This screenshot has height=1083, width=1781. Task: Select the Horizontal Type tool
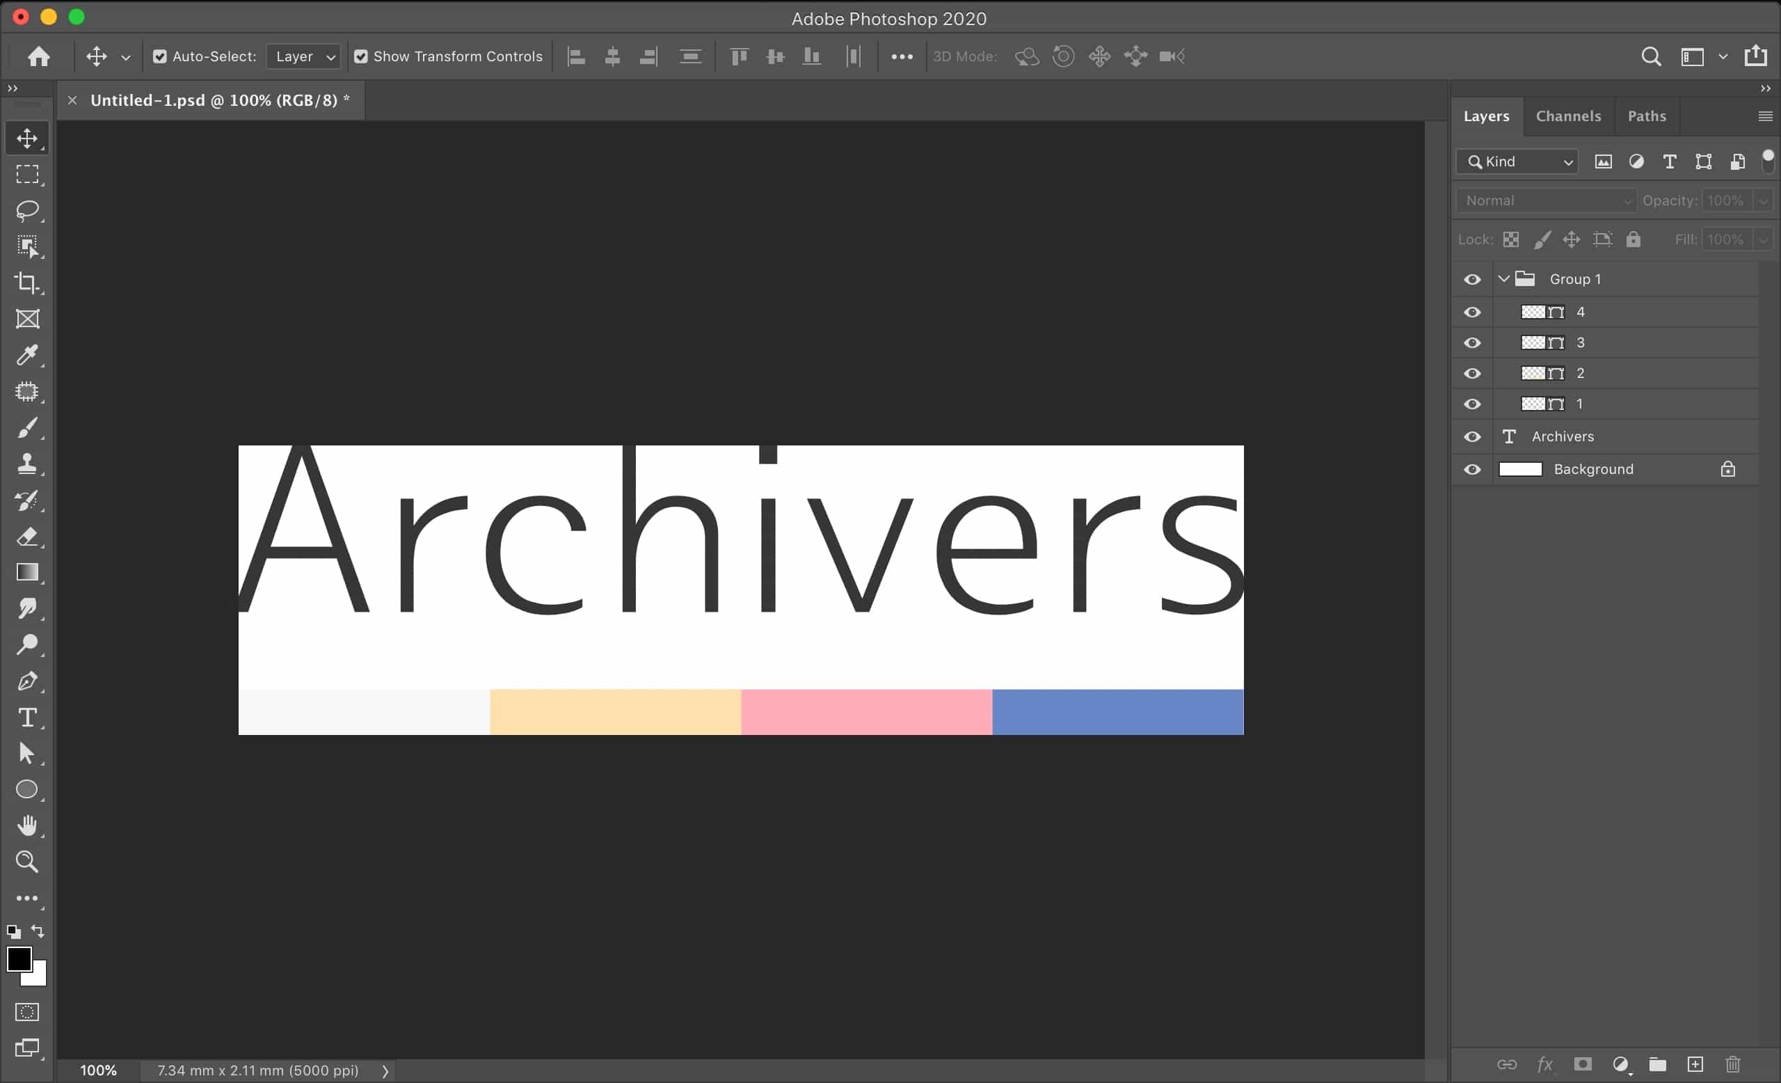[27, 717]
